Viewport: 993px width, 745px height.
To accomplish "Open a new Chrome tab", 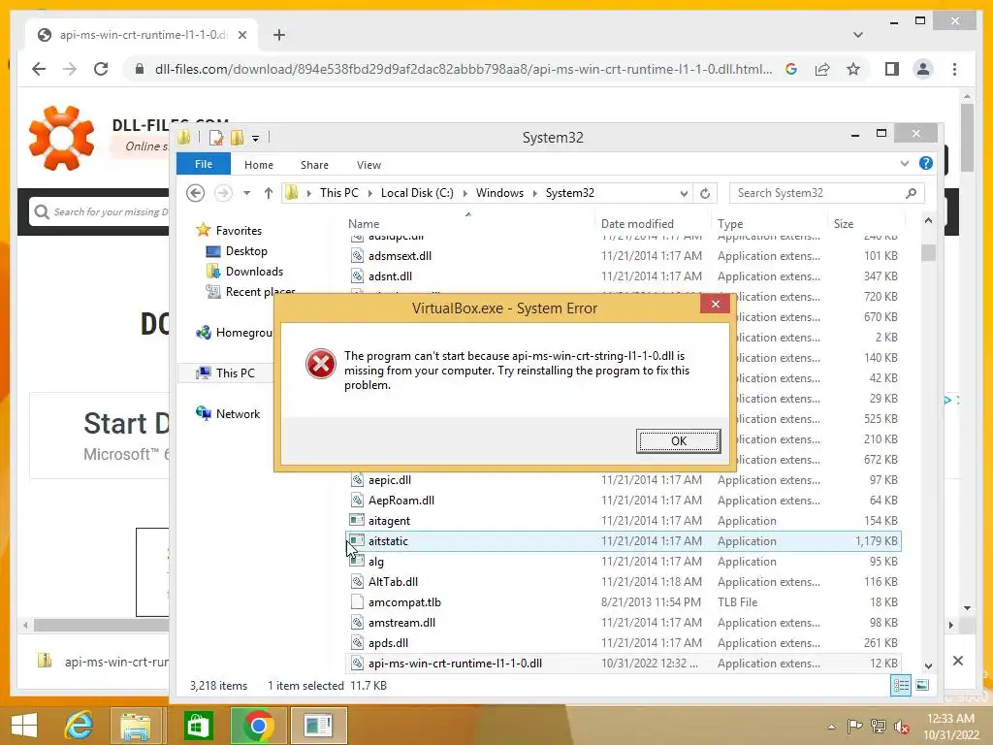I will pyautogui.click(x=279, y=35).
